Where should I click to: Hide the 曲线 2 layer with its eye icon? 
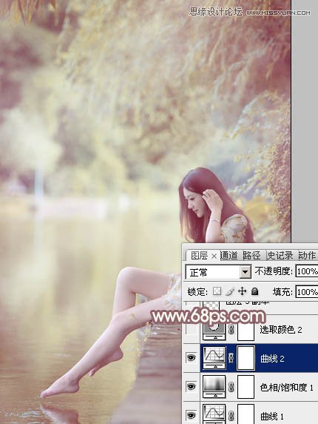pos(192,358)
